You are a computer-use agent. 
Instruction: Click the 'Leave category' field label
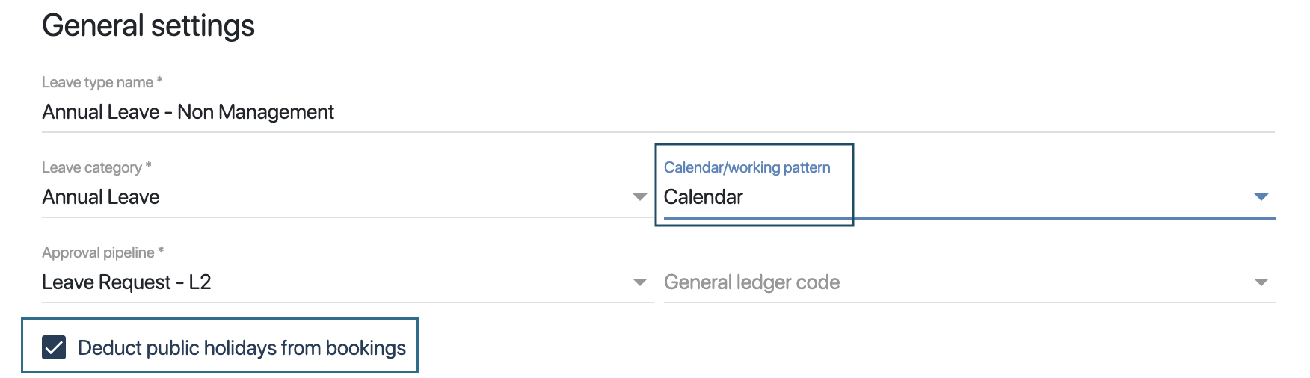pos(92,167)
